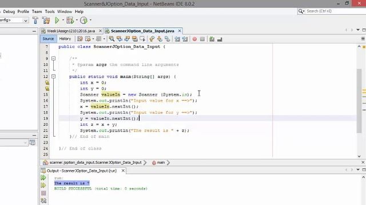366x205 pixels.
Task: Open the Debug menu
Action: point(9,11)
